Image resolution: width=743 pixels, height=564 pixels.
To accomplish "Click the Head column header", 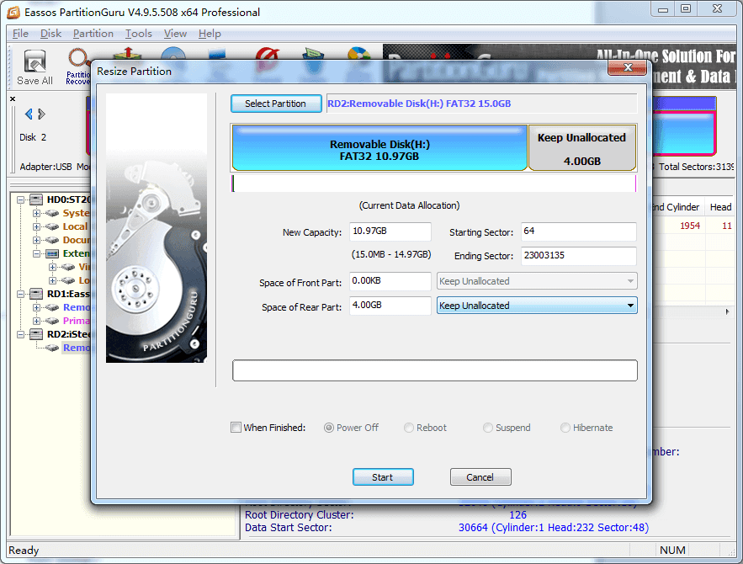I will click(x=720, y=207).
